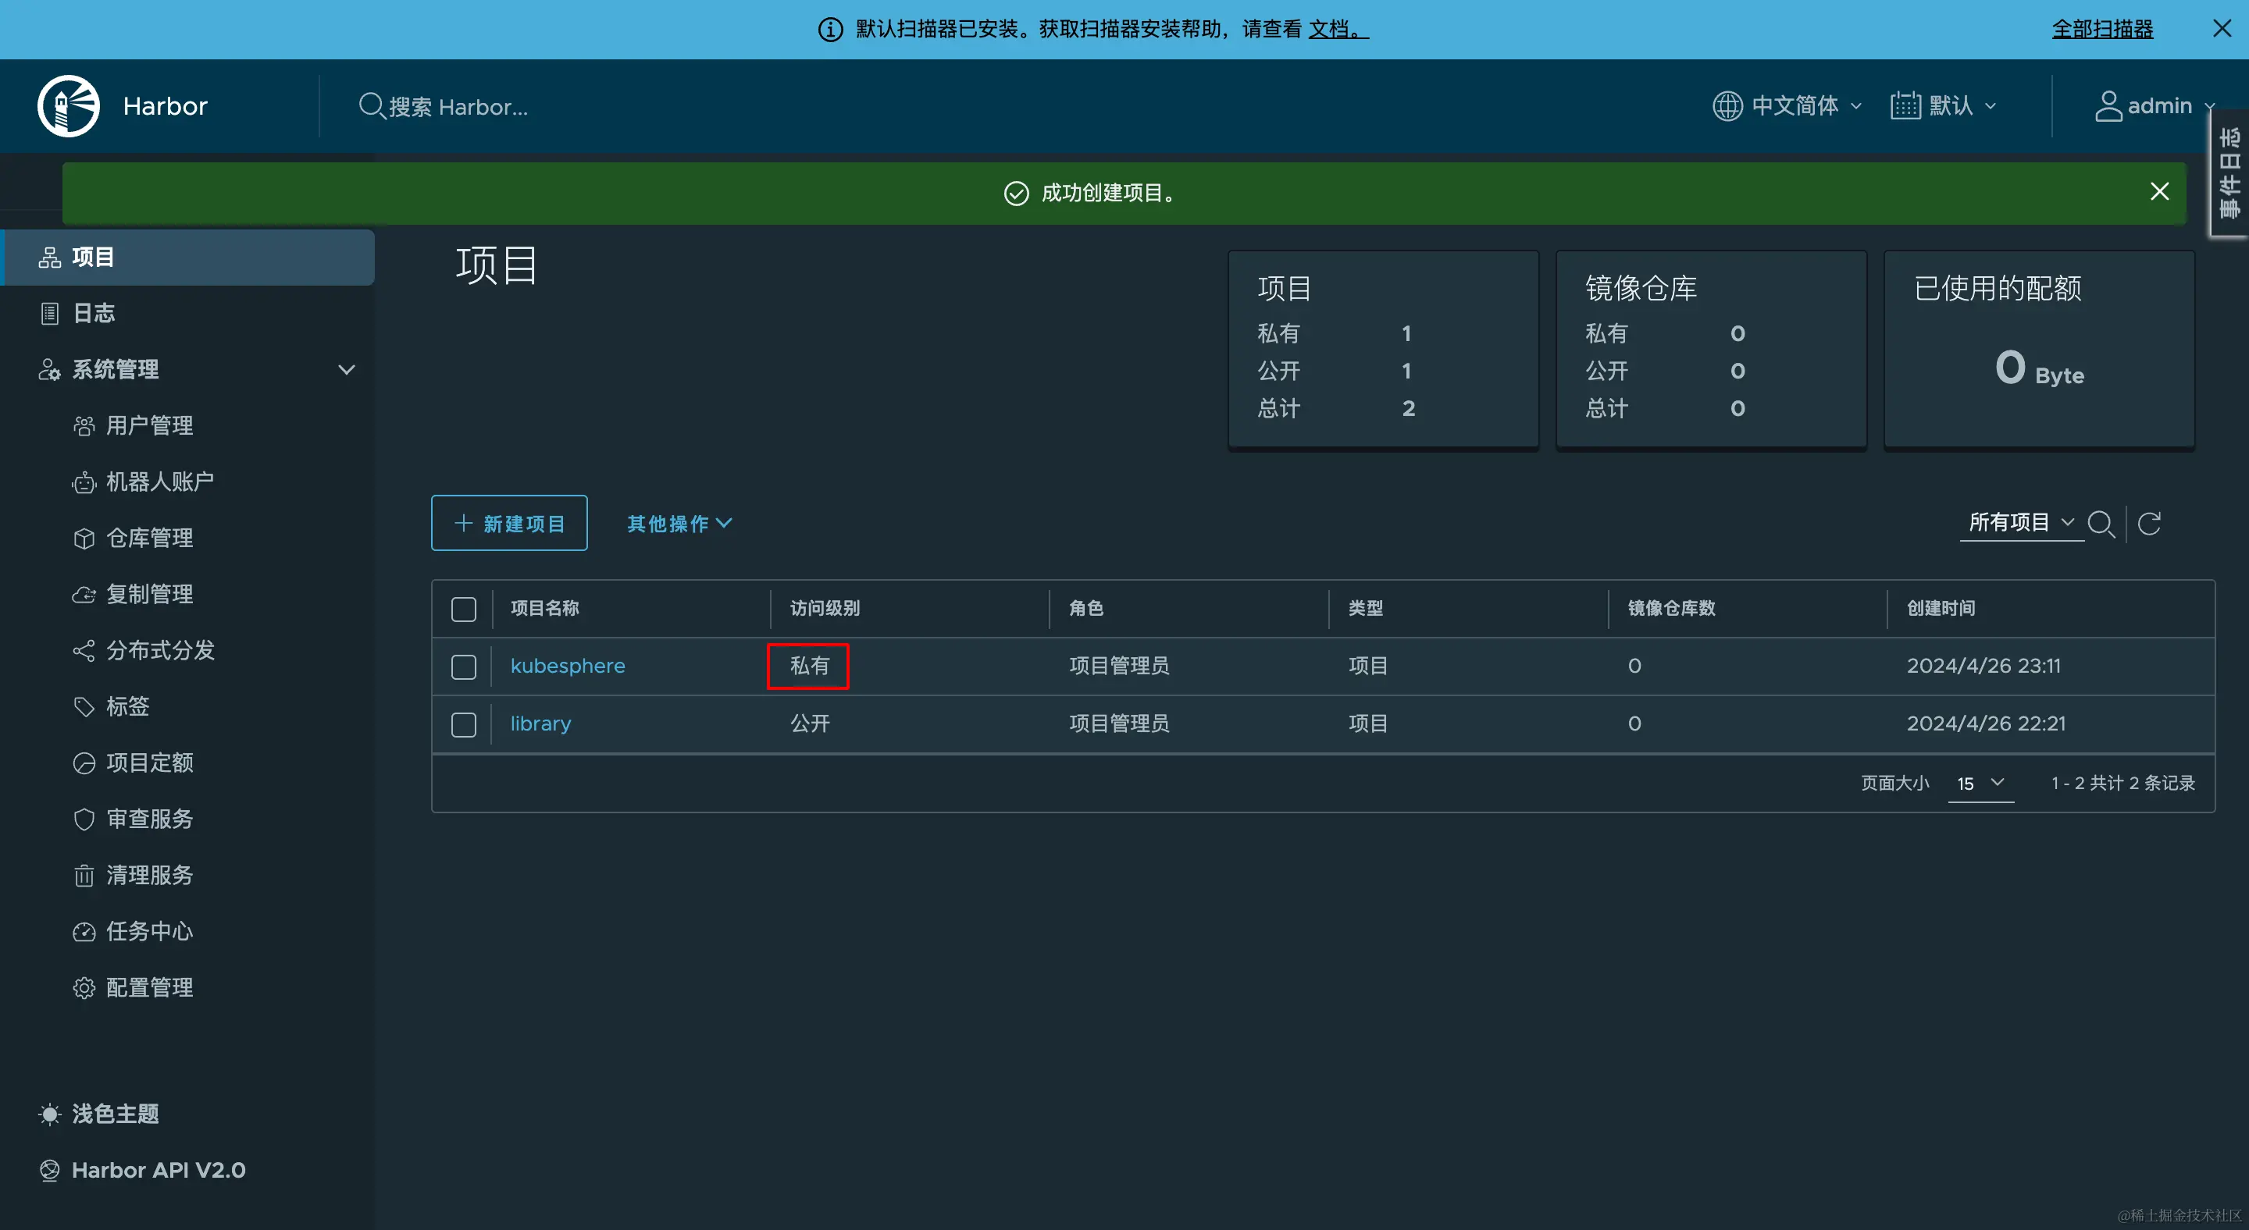Viewport: 2249px width, 1230px height.
Task: Open the 任务中心 page
Action: pos(149,931)
